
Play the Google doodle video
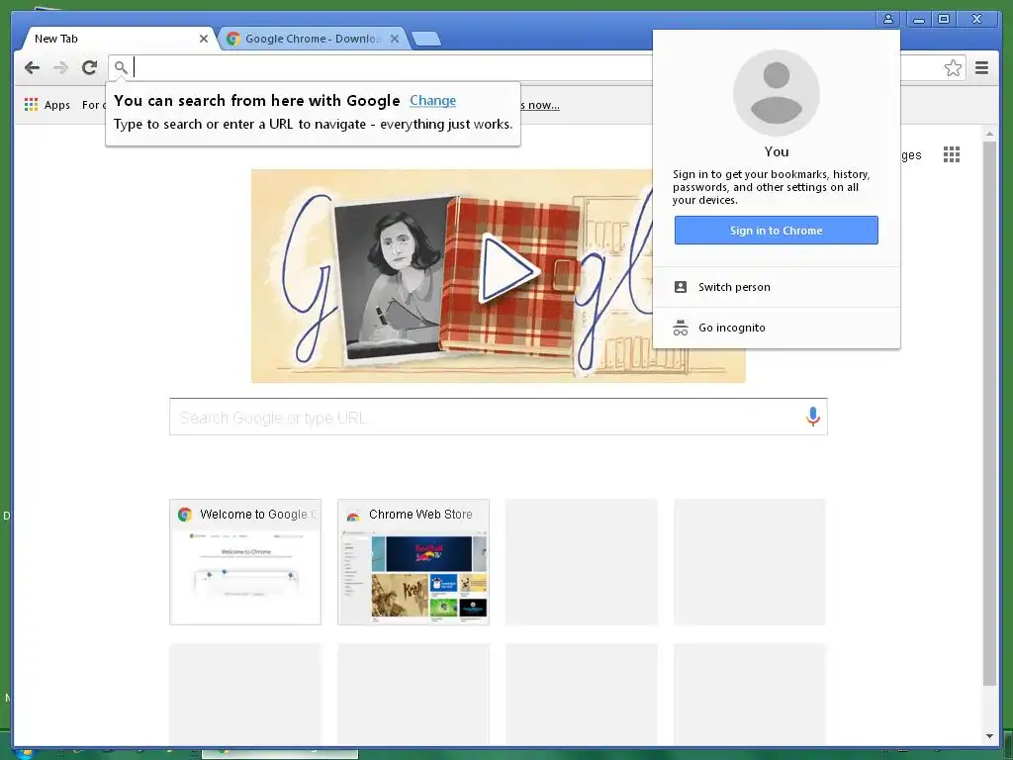508,269
